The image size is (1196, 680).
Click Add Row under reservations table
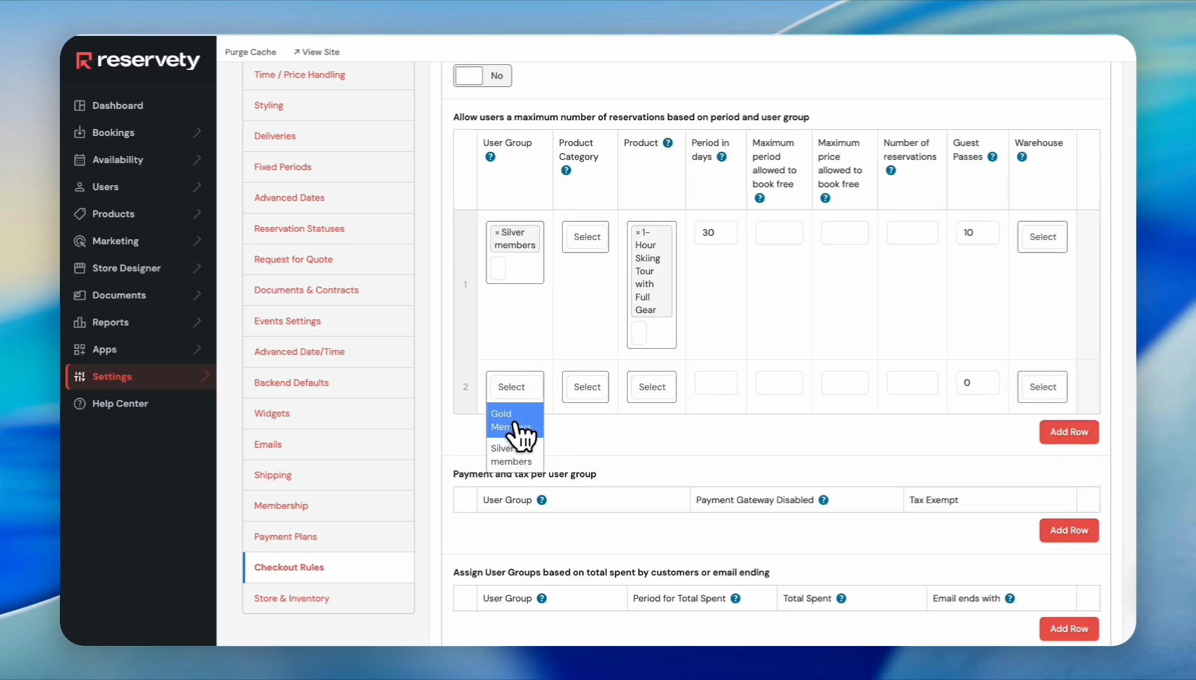(1068, 432)
